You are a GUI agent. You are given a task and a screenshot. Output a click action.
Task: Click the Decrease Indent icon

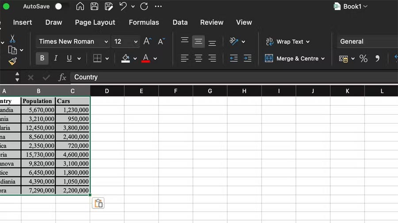click(x=233, y=58)
